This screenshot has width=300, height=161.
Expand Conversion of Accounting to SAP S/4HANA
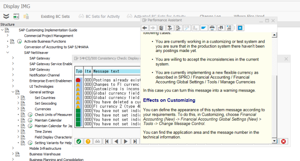tap(8, 47)
